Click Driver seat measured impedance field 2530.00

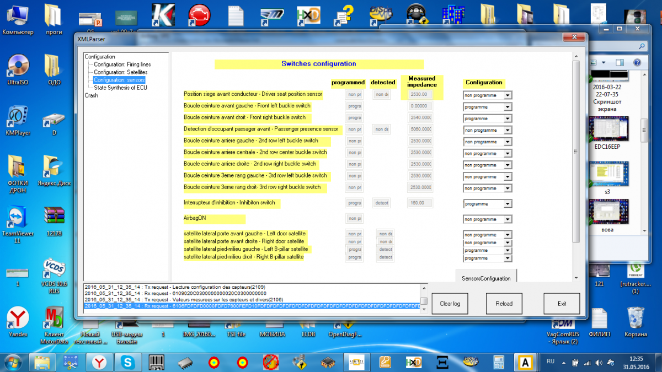(x=420, y=95)
